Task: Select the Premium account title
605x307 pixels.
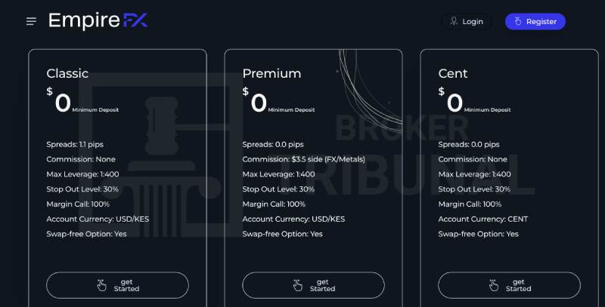Action: 271,73
